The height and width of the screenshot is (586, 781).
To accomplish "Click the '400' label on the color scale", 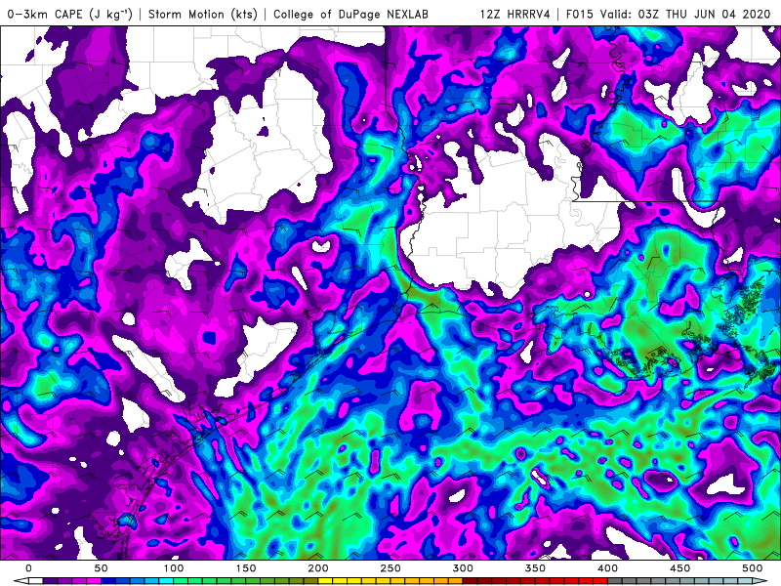I will point(607,568).
